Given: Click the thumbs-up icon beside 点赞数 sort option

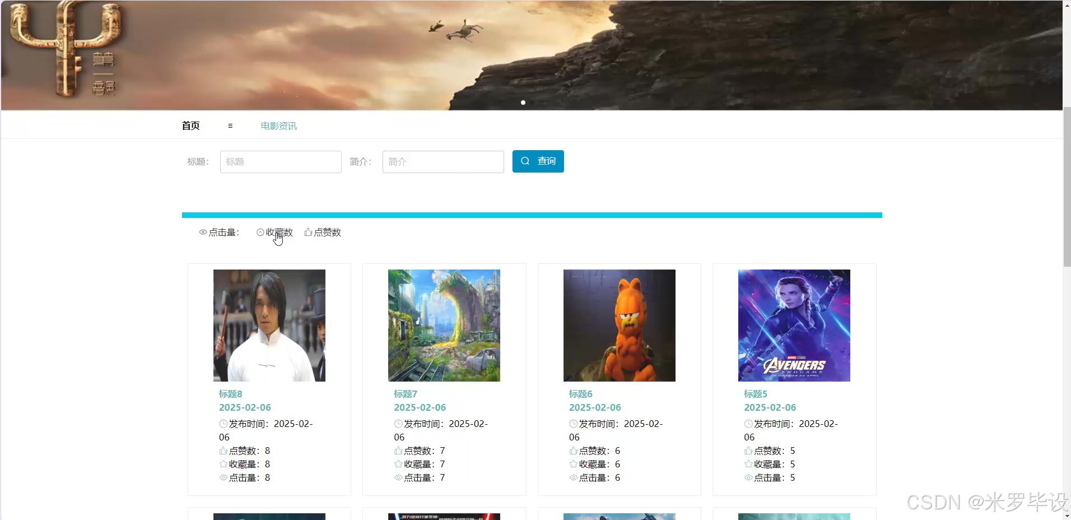Looking at the screenshot, I should click(308, 232).
